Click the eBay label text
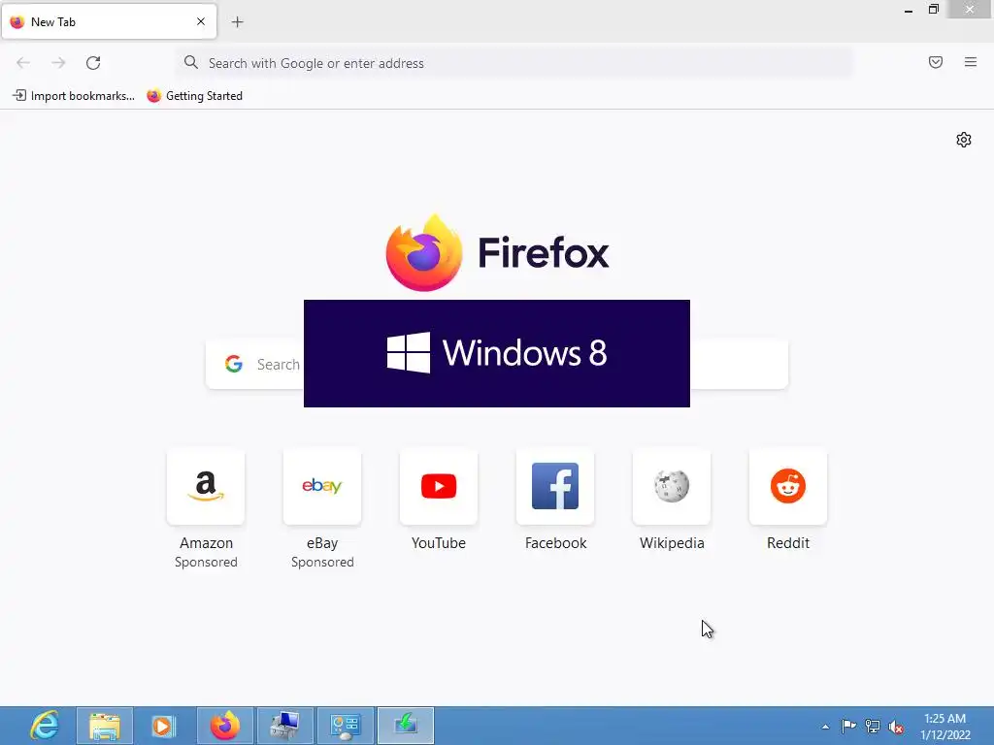Image resolution: width=994 pixels, height=745 pixels. (322, 543)
